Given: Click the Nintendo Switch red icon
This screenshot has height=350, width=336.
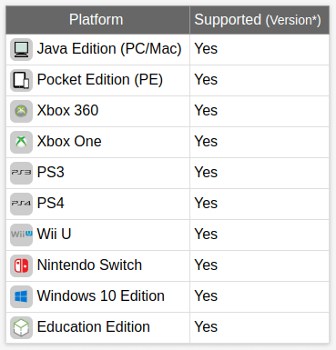Looking at the screenshot, I should click(x=21, y=265).
